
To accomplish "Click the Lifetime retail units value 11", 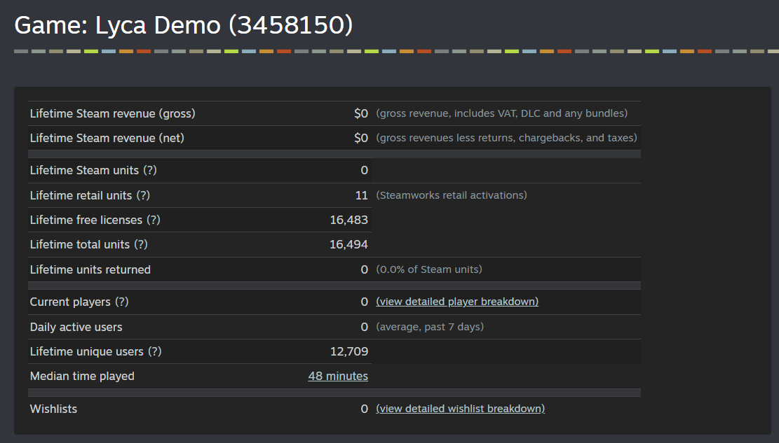I will 362,195.
